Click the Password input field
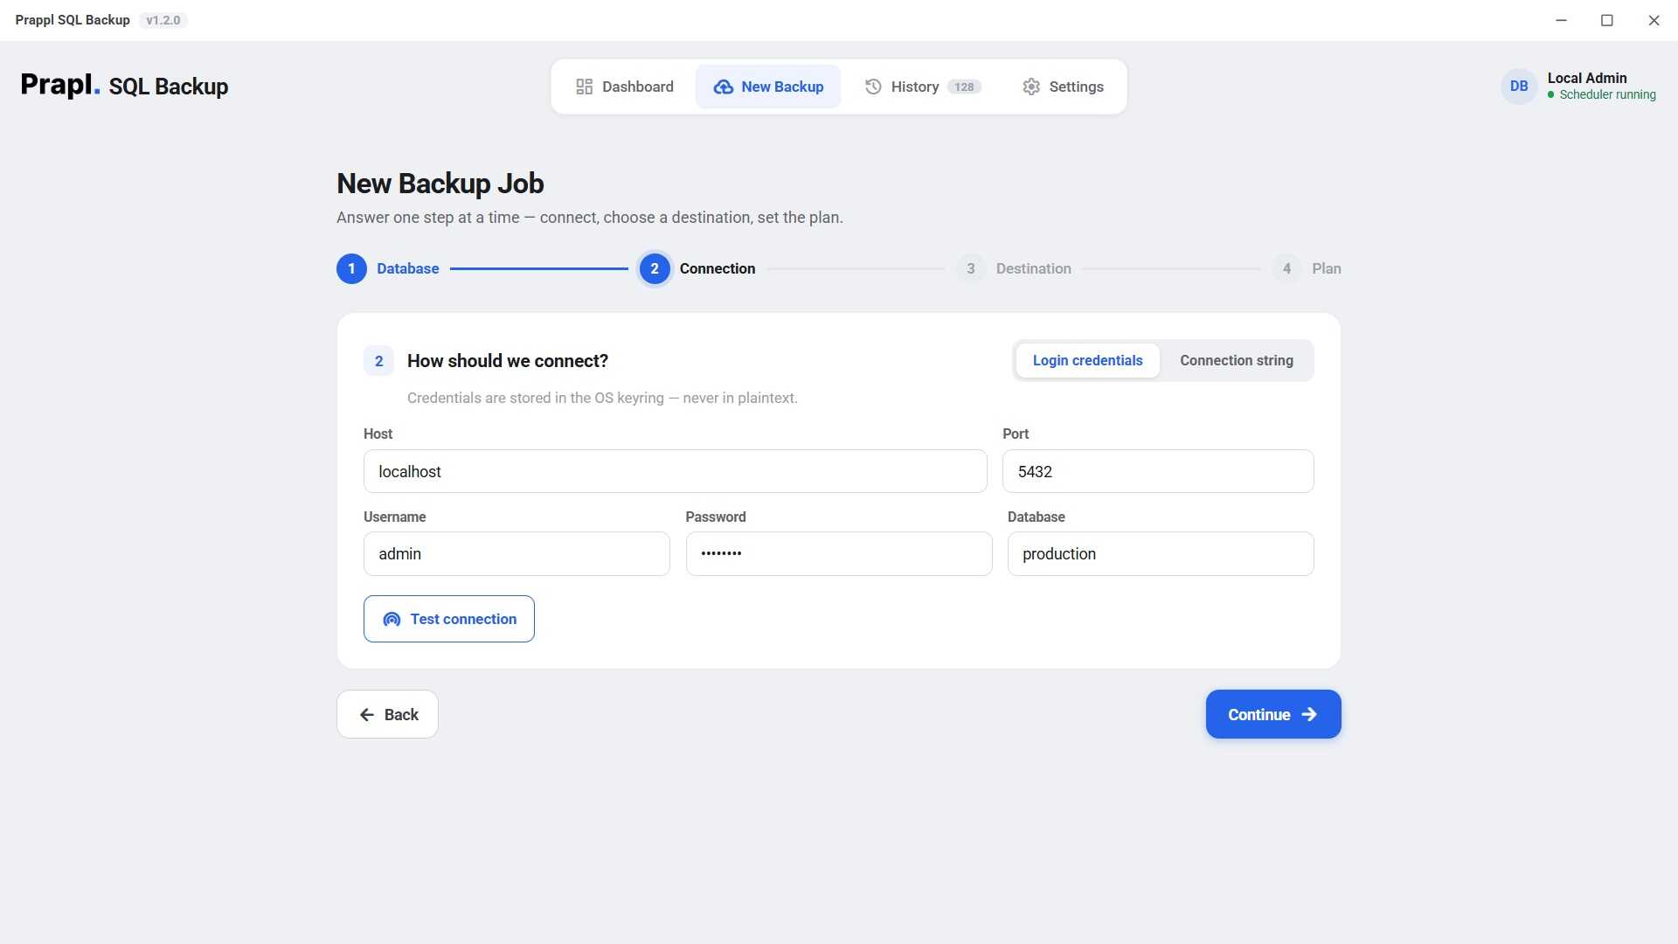The image size is (1678, 944). 838,553
